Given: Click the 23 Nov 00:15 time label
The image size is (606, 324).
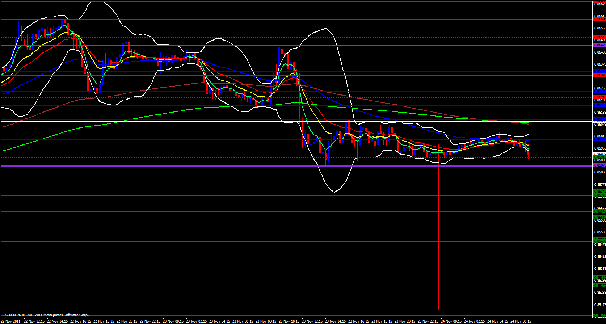Looking at the screenshot, I should point(173,321).
